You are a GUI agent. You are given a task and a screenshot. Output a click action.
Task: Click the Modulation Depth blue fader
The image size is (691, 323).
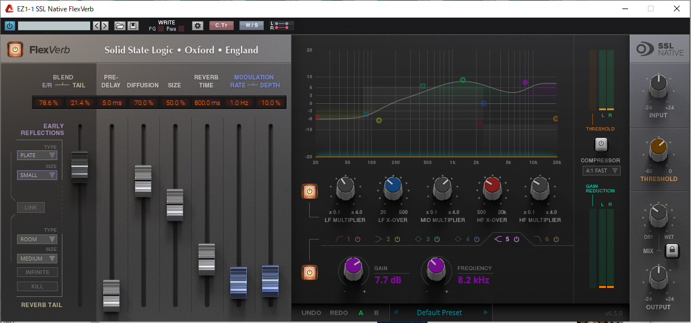tap(270, 281)
